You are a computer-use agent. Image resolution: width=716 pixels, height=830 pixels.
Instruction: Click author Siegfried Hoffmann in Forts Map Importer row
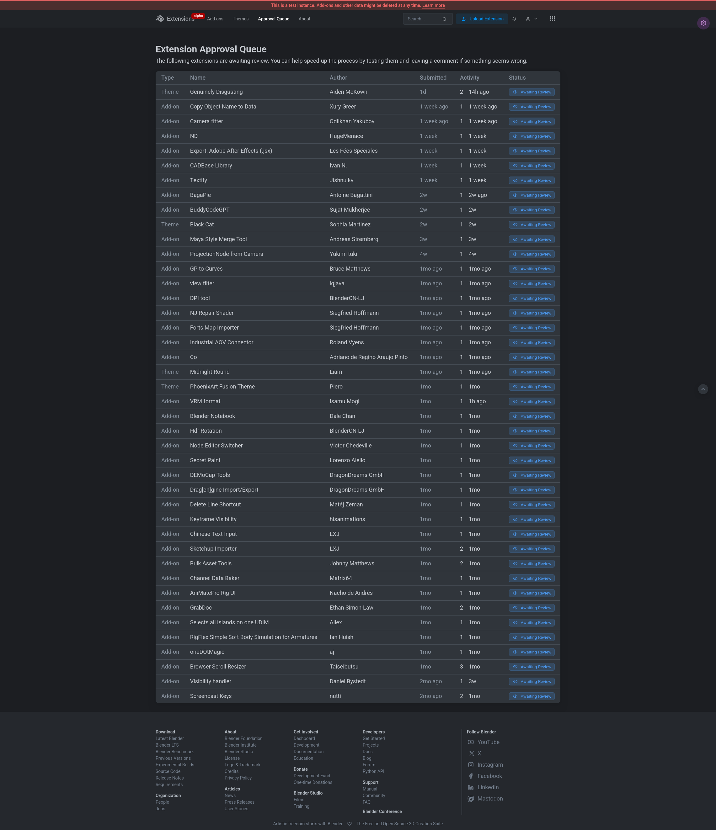click(354, 328)
